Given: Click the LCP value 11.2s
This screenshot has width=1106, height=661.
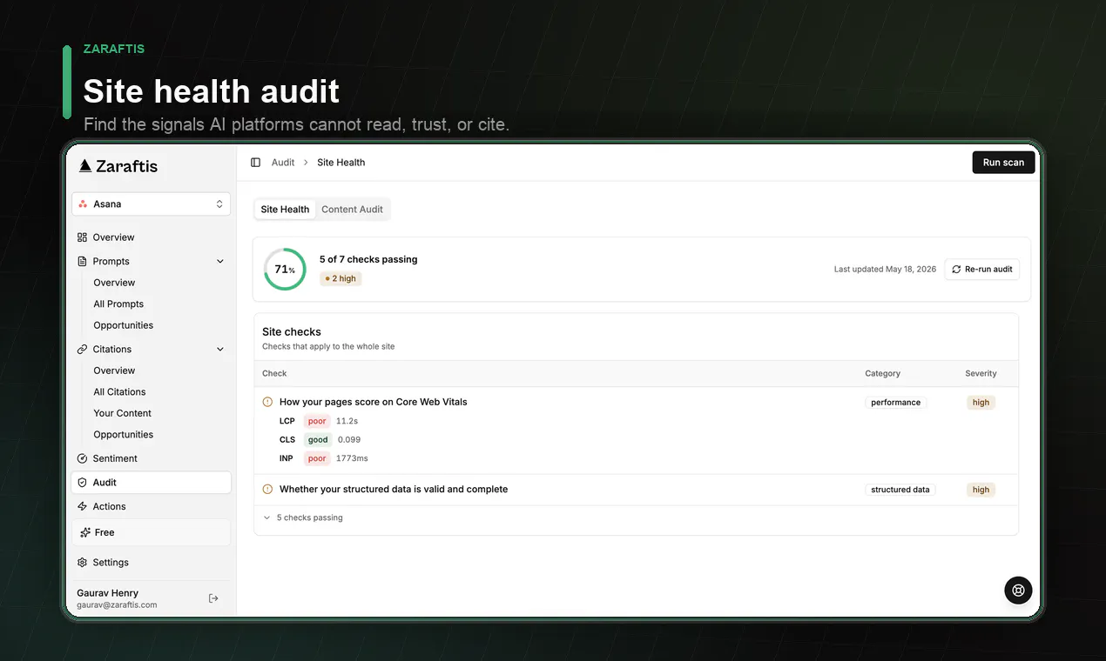Looking at the screenshot, I should tap(347, 421).
